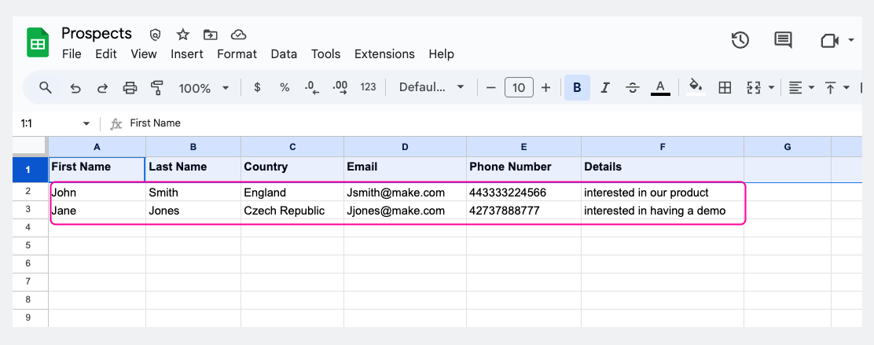Open the View menu
Screen dimensions: 874x345
[144, 54]
